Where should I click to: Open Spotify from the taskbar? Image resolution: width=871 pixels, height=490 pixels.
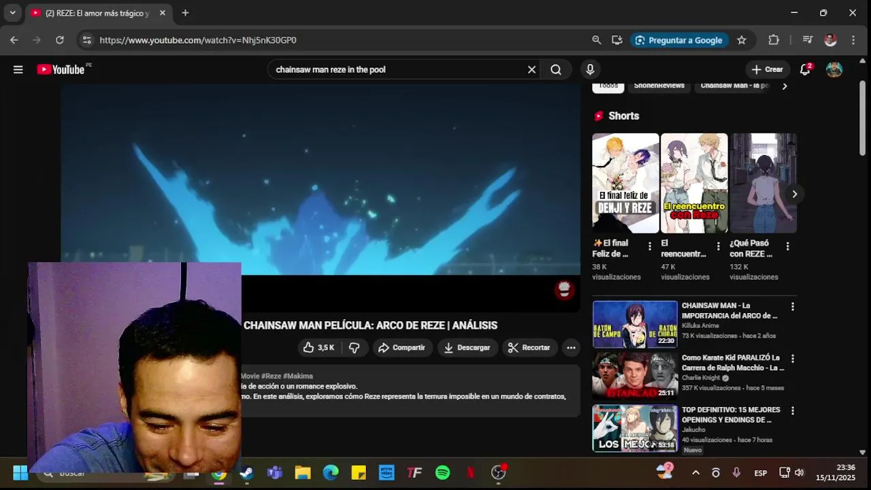[442, 473]
